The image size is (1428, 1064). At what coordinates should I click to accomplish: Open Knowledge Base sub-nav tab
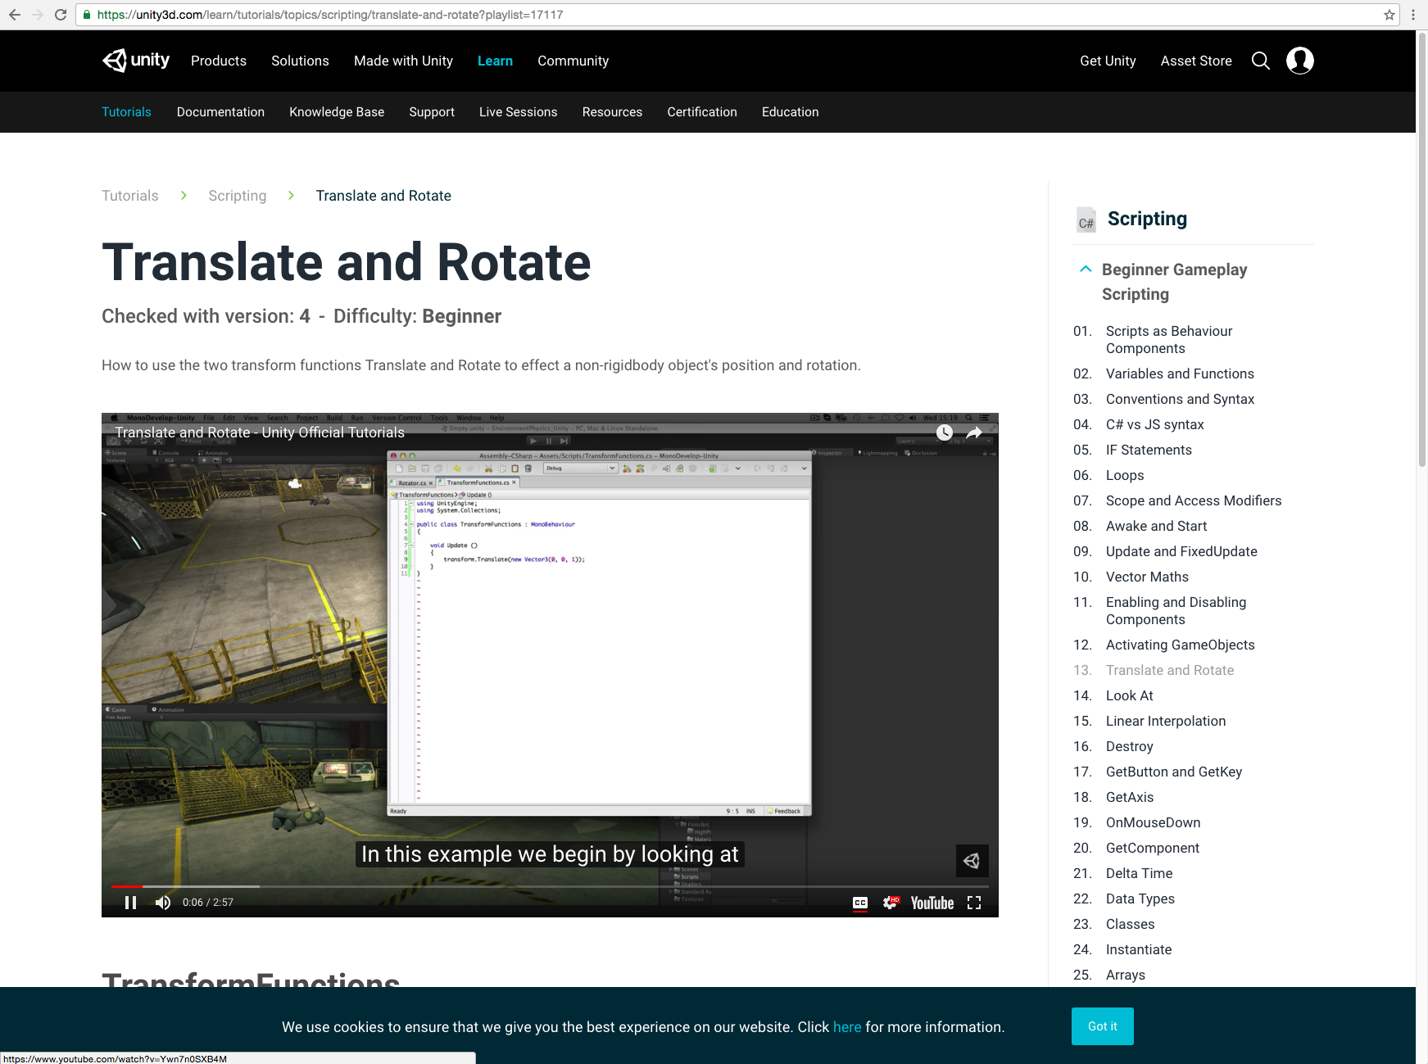tap(337, 112)
